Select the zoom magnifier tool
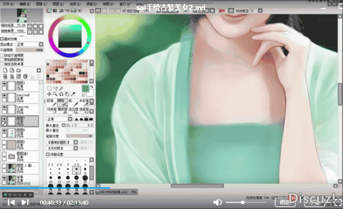The height and width of the screenshot is (209, 343). coord(55,94)
